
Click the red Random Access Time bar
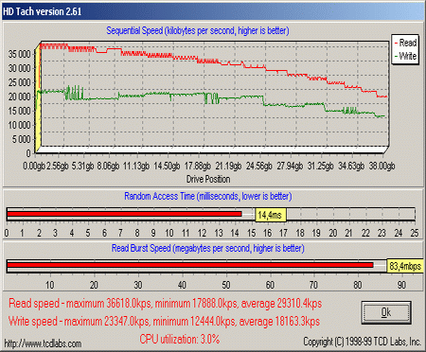point(124,214)
